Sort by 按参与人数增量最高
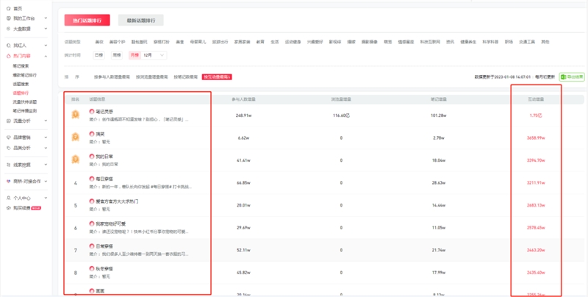 [x=112, y=76]
